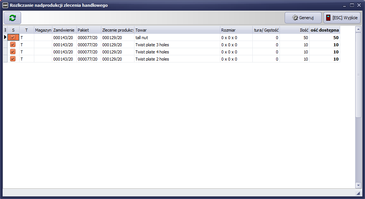
Task: Click the application icon in title bar
Action: pyautogui.click(x=5, y=5)
